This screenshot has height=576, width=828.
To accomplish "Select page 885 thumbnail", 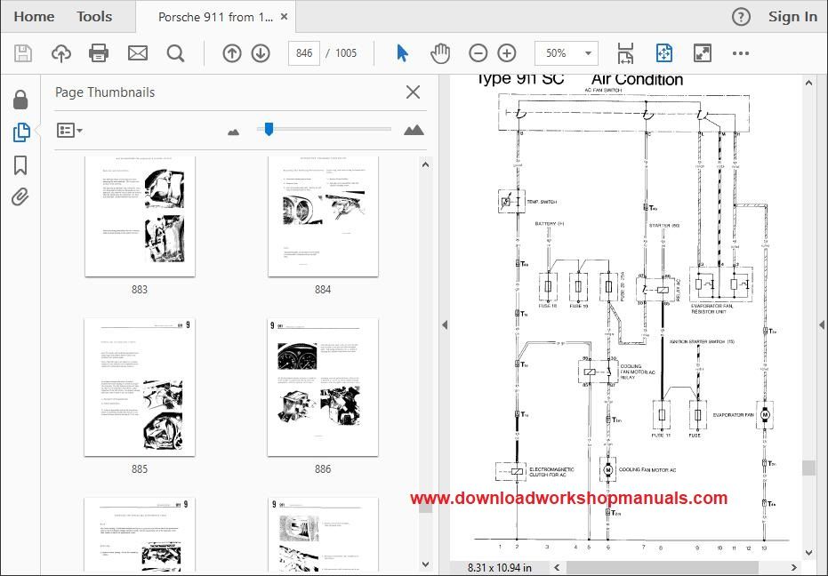I will tap(140, 387).
